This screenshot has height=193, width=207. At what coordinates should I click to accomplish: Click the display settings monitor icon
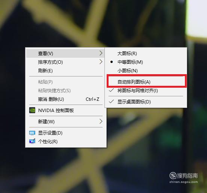[32, 133]
